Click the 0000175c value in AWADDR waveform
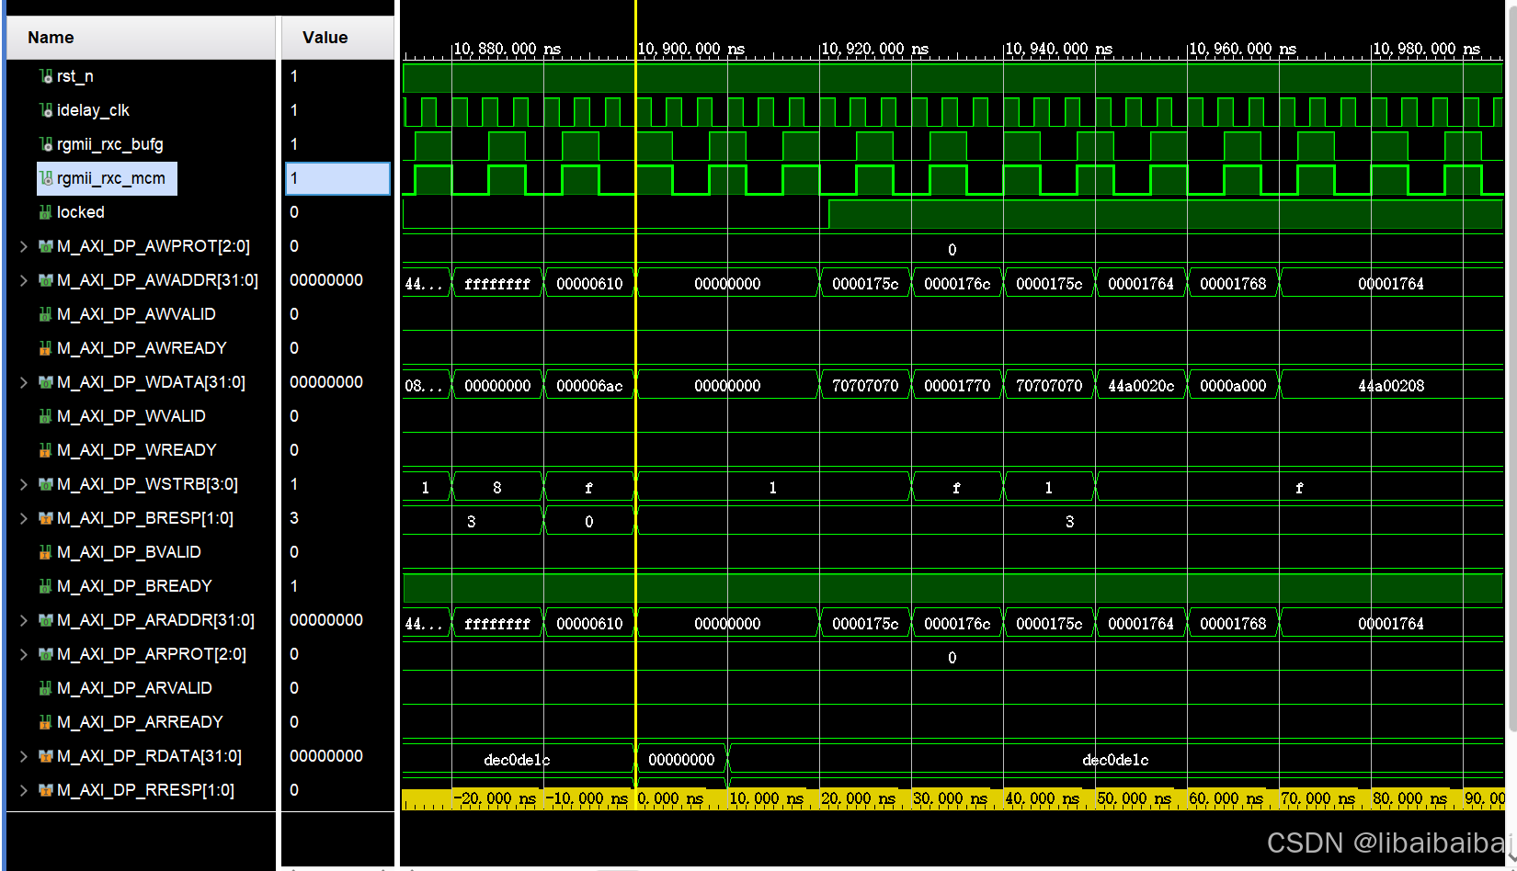Screen dimensions: 1517x871 point(865,284)
